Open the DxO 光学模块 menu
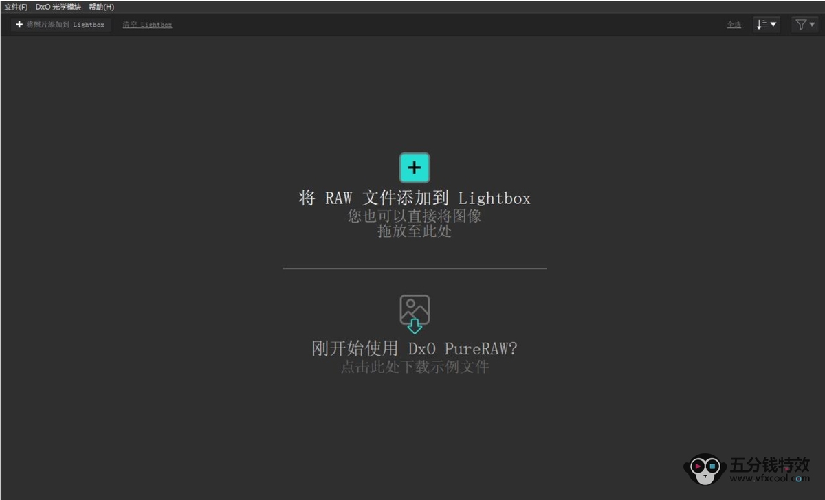 click(x=58, y=7)
